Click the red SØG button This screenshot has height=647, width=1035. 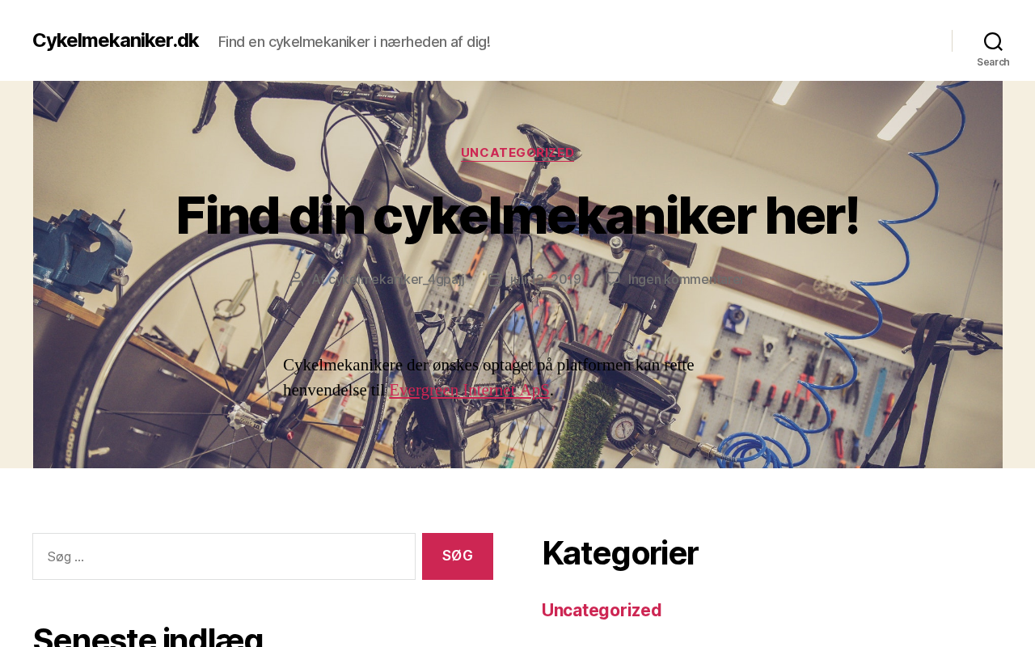pos(458,556)
